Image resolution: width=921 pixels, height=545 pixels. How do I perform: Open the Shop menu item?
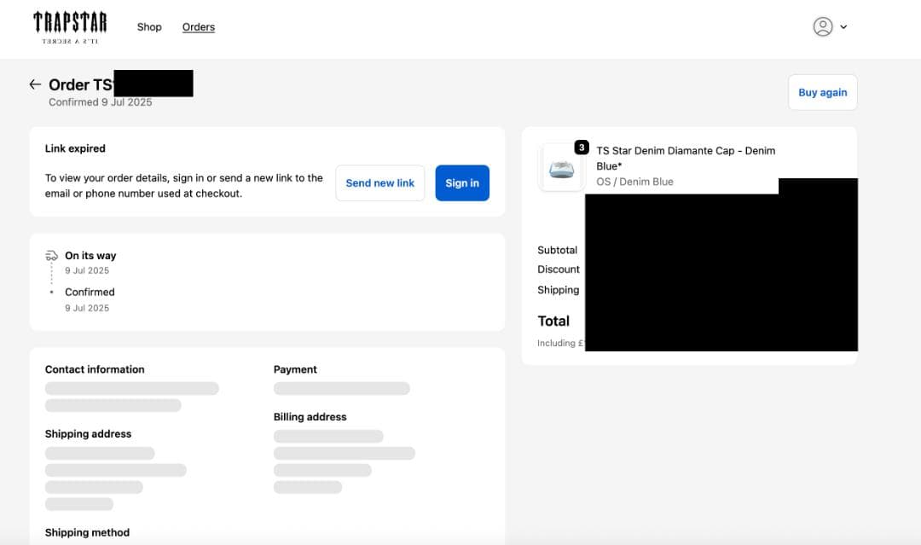point(149,27)
